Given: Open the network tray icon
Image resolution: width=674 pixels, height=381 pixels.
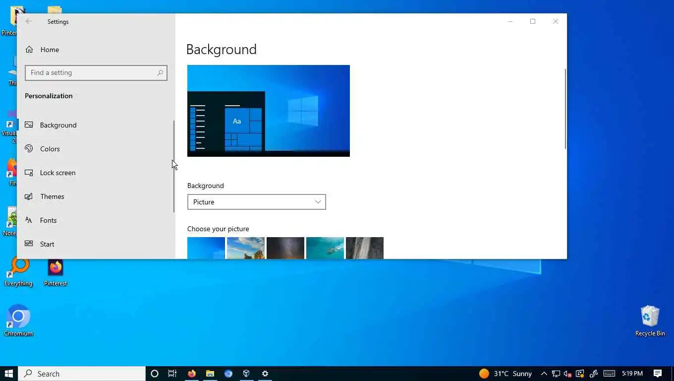Looking at the screenshot, I should [x=556, y=374].
